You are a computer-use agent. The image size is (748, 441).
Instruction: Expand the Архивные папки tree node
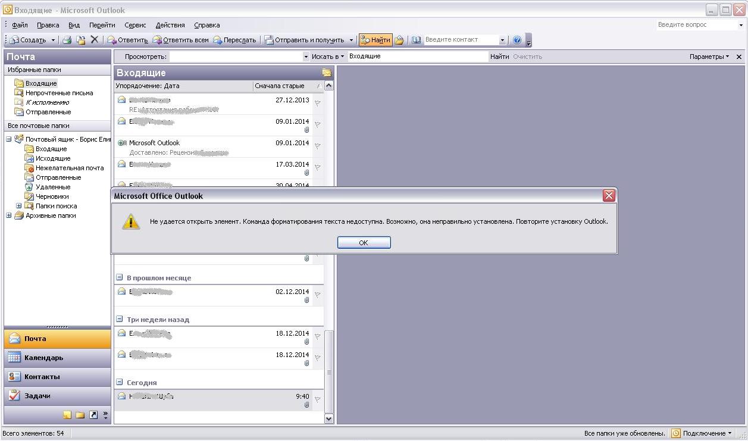coord(9,215)
